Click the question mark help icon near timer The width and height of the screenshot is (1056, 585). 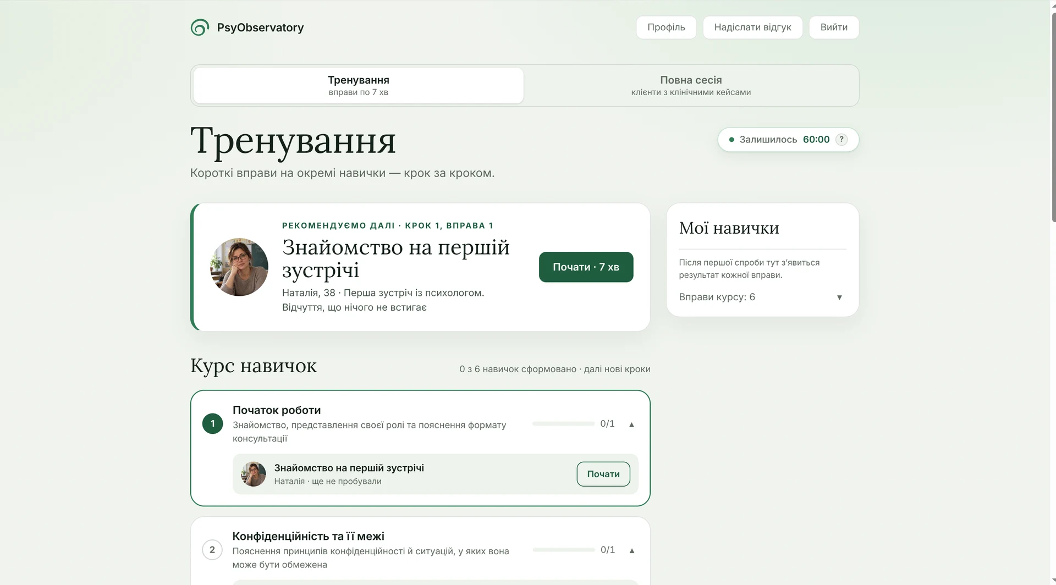pyautogui.click(x=841, y=140)
